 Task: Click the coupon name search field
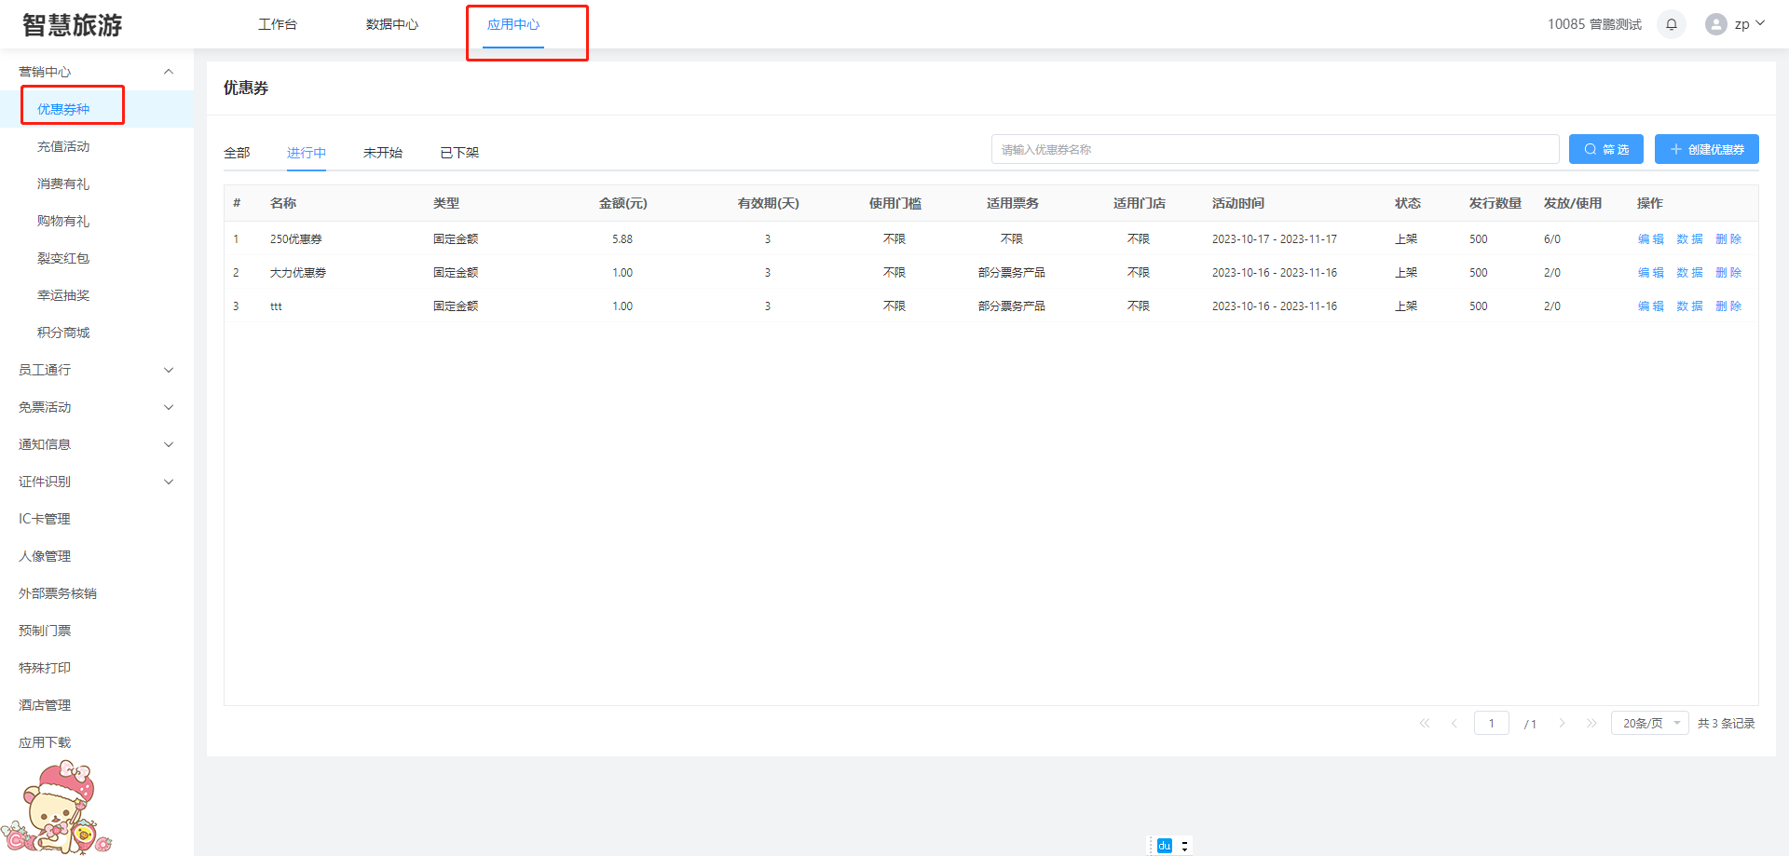point(1274,149)
